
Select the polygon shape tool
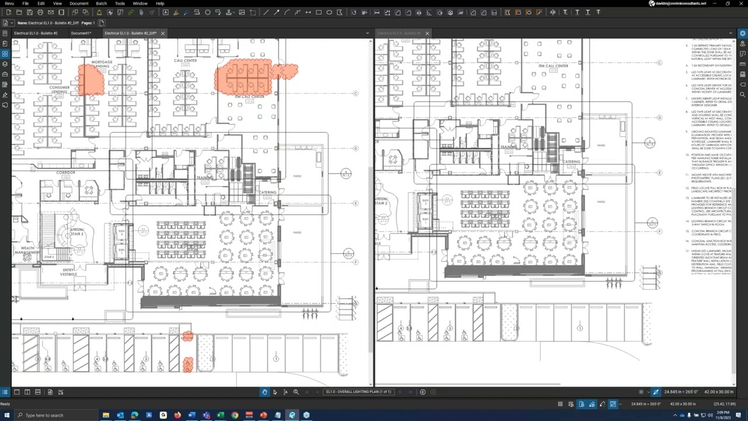click(x=340, y=12)
